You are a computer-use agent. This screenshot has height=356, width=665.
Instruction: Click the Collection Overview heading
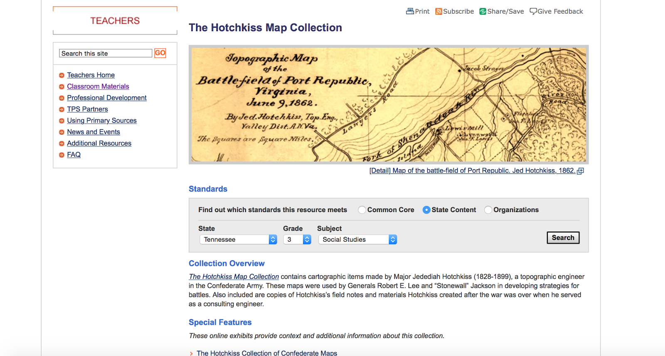227,263
